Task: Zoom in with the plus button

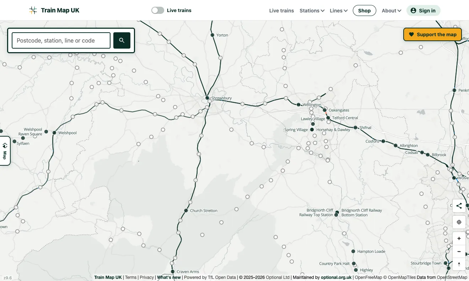Action: click(459, 238)
